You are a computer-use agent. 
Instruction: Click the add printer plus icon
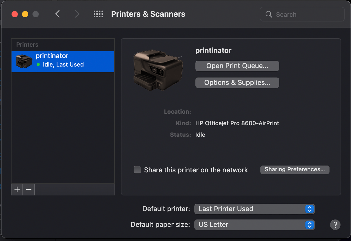[17, 189]
